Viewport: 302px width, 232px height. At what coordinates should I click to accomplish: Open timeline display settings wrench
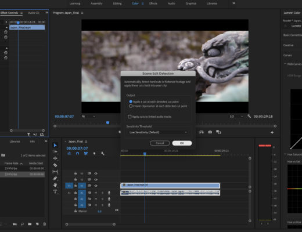(103, 154)
